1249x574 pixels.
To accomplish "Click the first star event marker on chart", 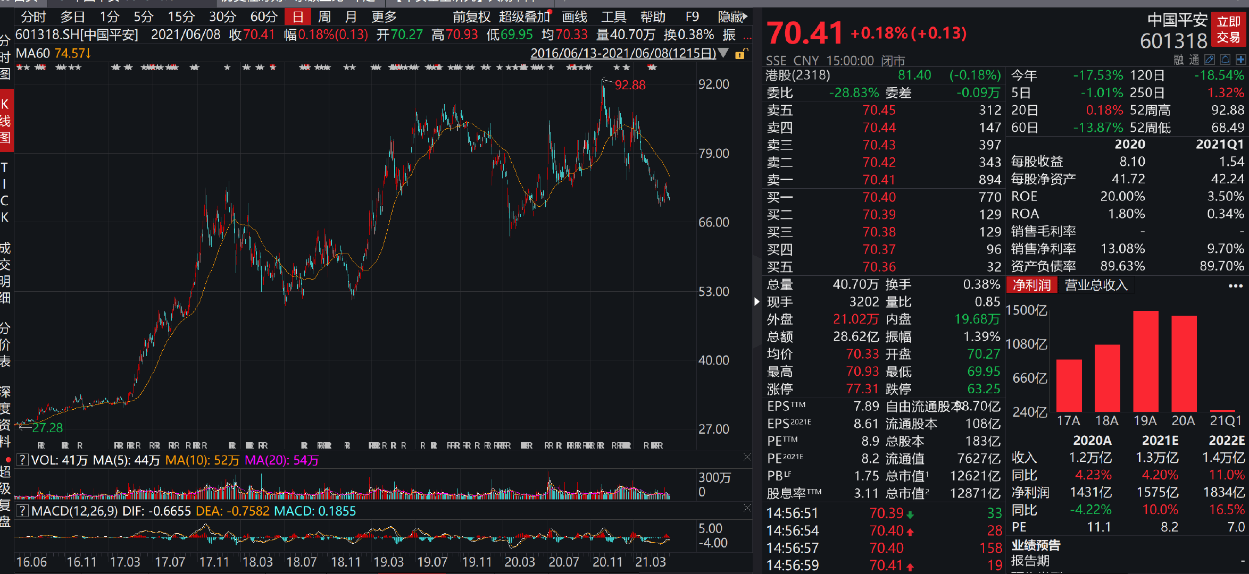I will [x=20, y=67].
